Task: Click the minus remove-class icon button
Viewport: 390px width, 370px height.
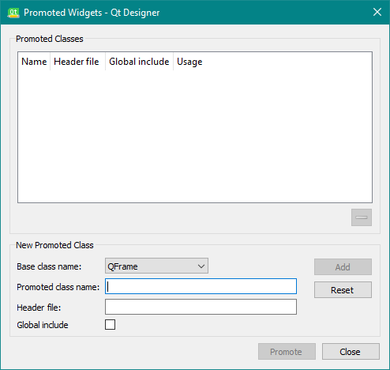Action: click(362, 217)
